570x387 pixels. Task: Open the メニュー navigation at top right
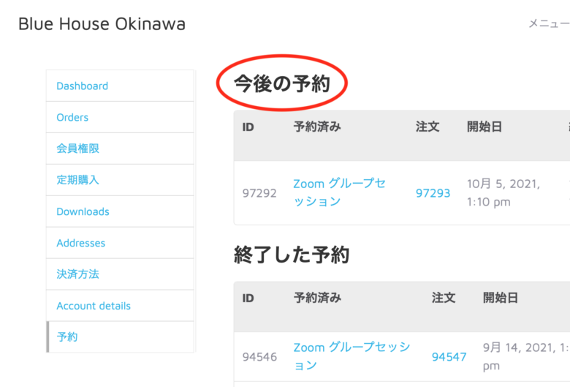tap(548, 24)
